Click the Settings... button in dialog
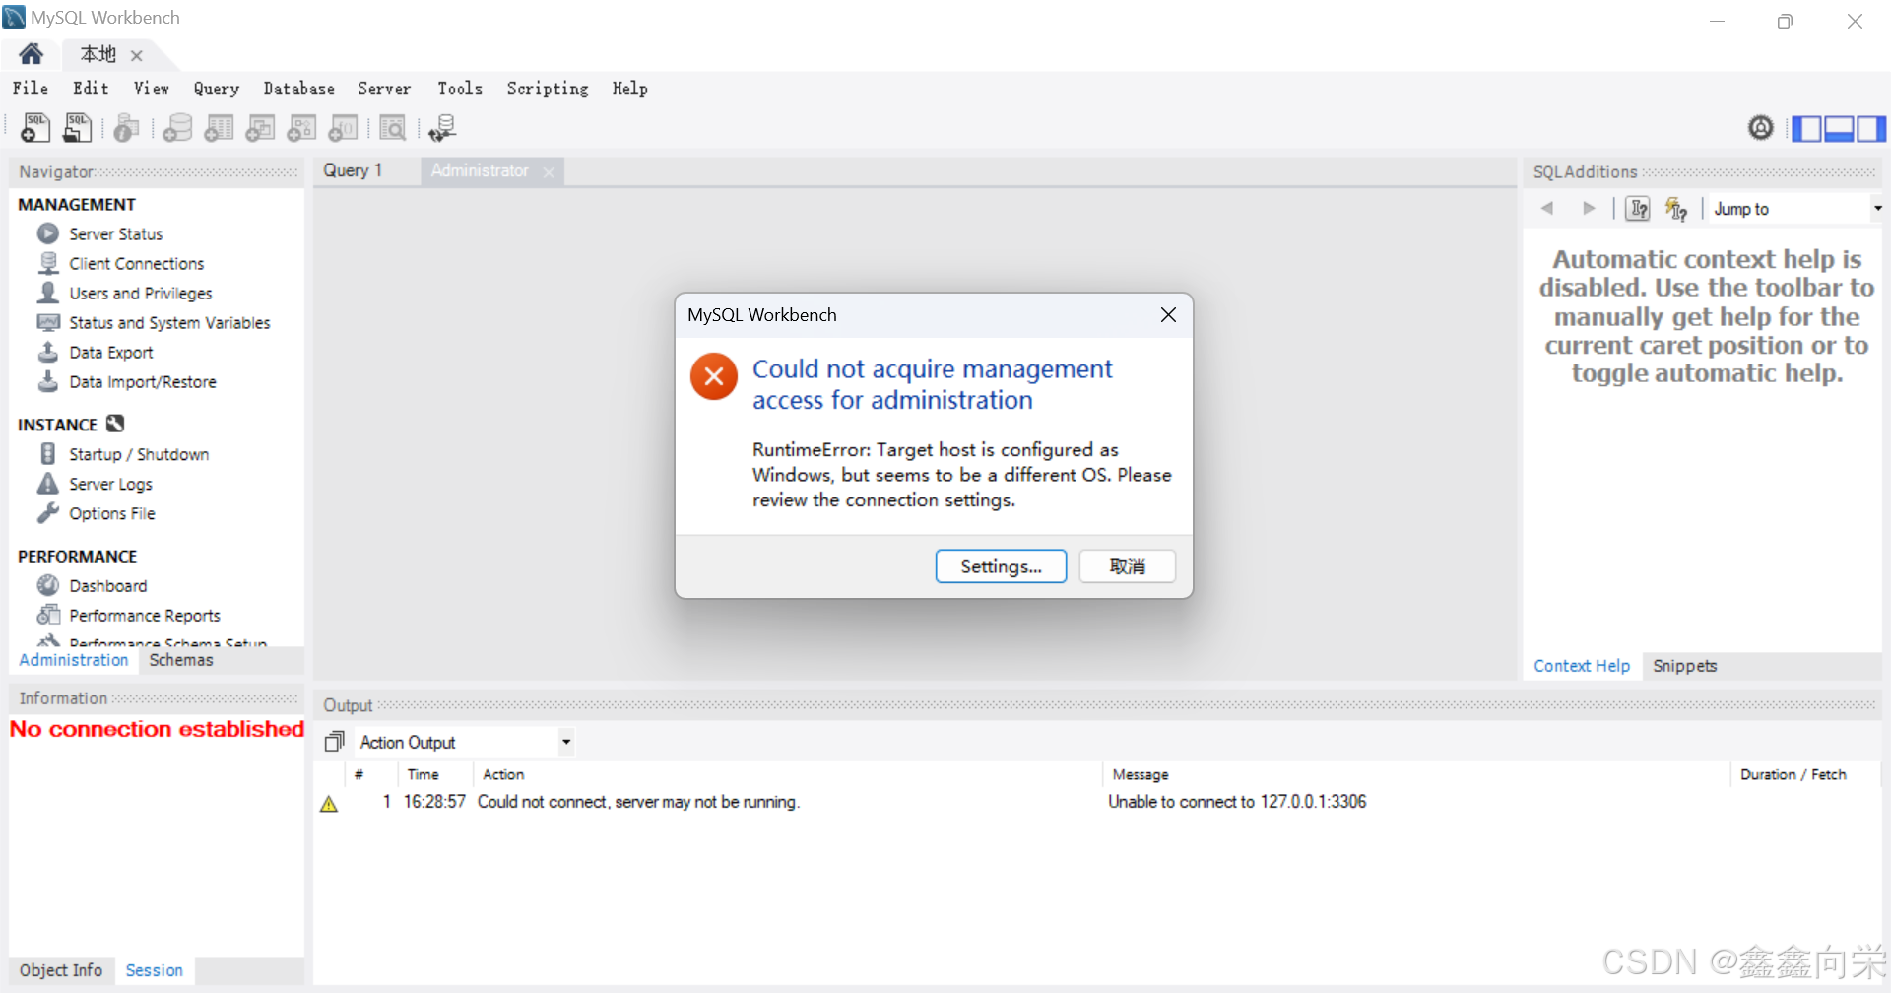The image size is (1891, 993). [1001, 566]
